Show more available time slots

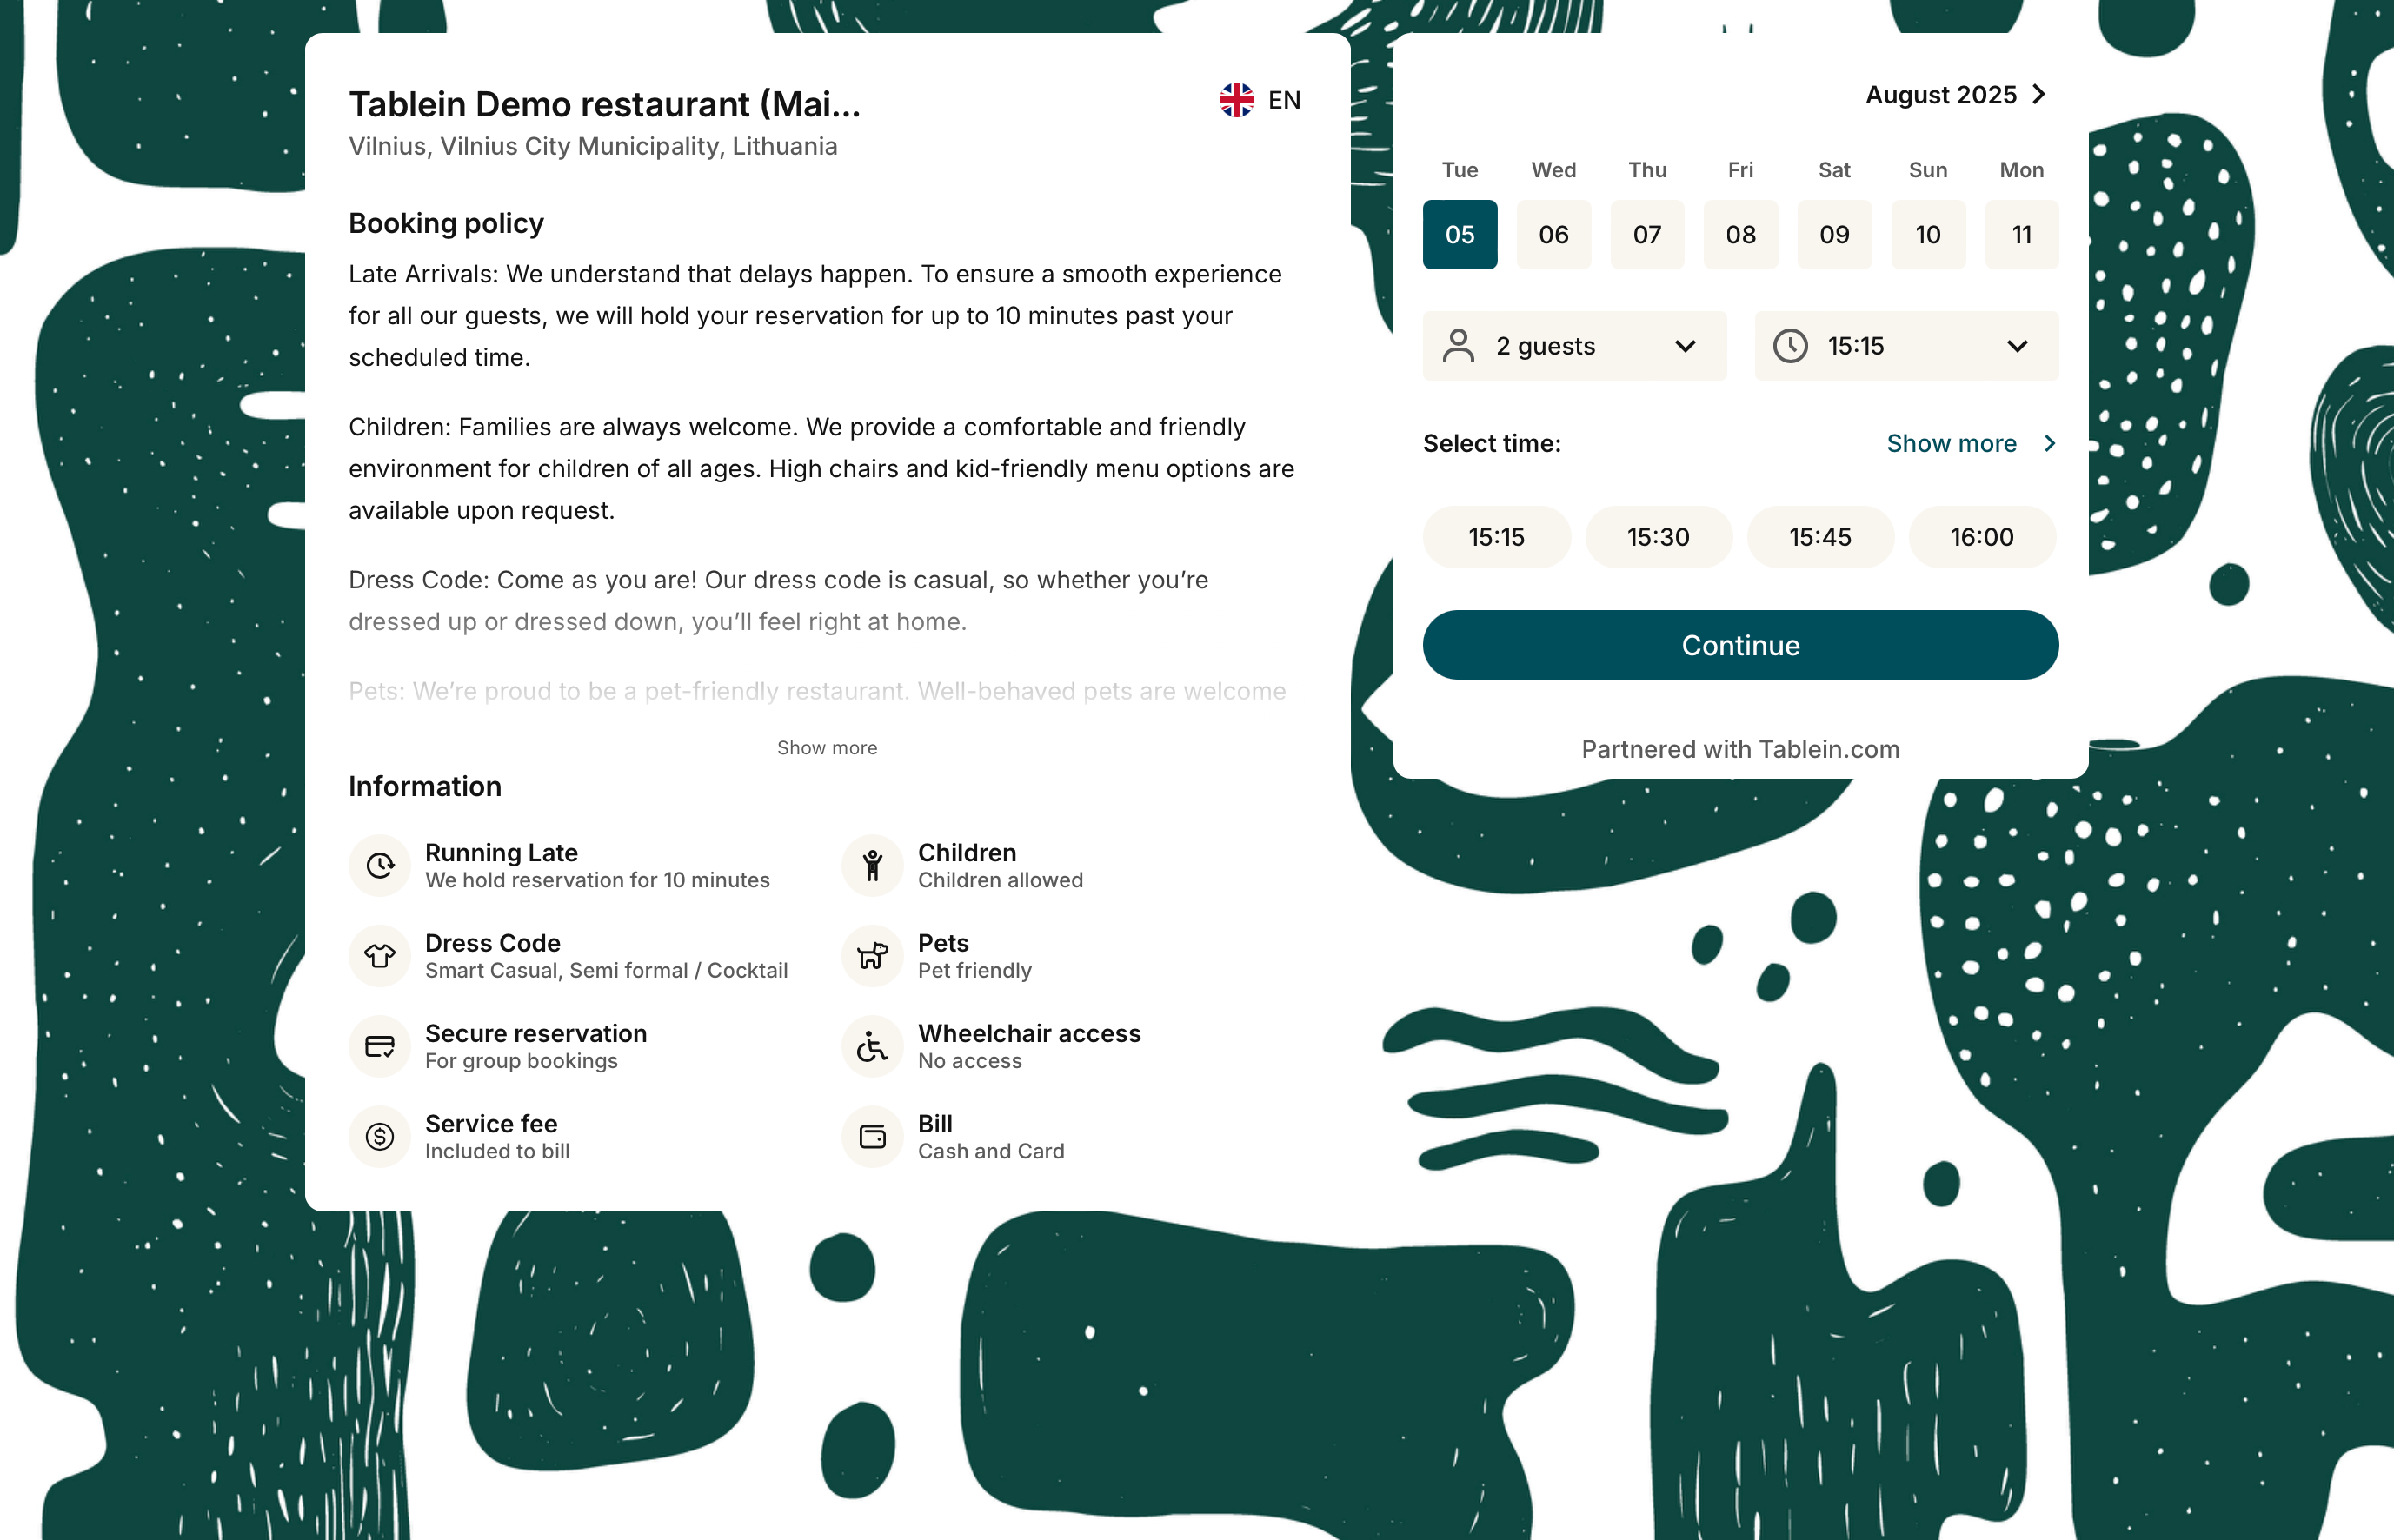(1970, 443)
